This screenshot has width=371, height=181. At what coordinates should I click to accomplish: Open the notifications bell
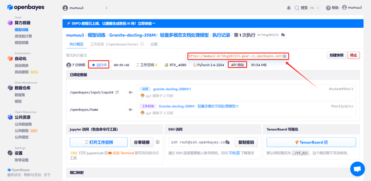[x=289, y=8]
